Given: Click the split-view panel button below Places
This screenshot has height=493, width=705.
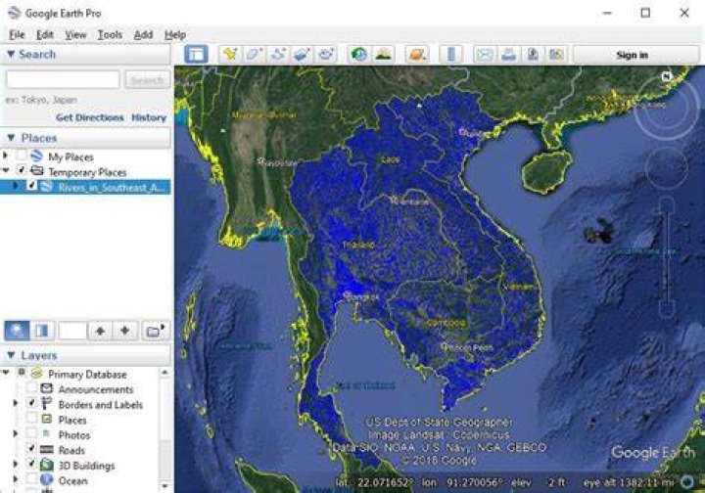Looking at the screenshot, I should point(42,331).
